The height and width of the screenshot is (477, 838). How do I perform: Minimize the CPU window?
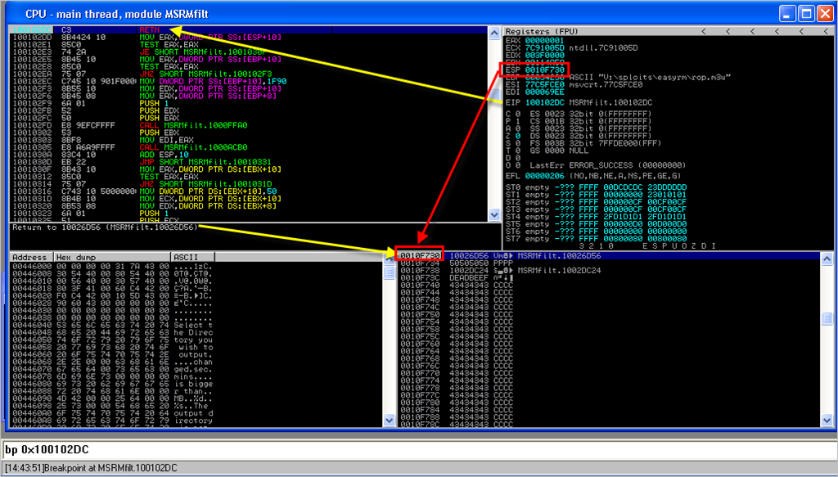click(x=786, y=13)
